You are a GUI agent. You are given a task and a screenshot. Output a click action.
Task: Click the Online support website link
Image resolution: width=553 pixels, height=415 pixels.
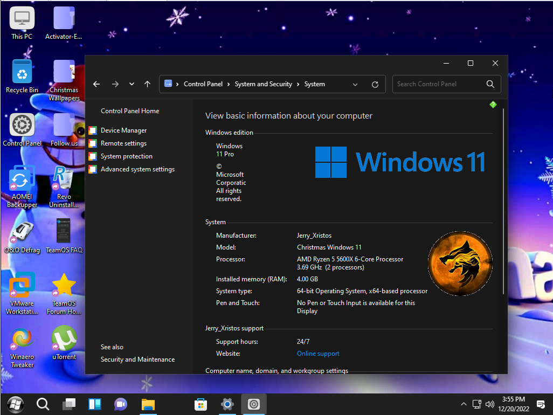(318, 354)
